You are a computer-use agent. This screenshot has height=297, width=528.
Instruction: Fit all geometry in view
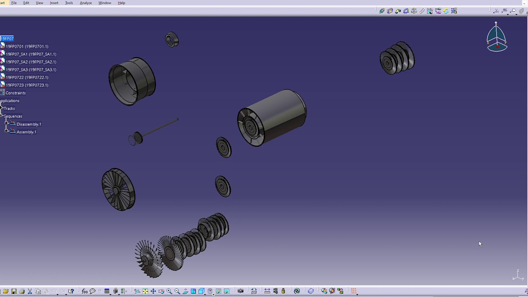click(145, 291)
